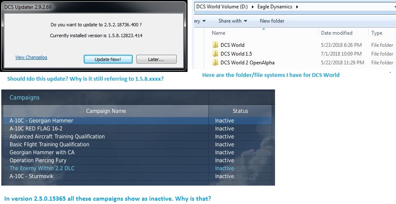396x204 pixels.
Task: Click date 5/23/2018 6:26 PM
Action: point(341,45)
